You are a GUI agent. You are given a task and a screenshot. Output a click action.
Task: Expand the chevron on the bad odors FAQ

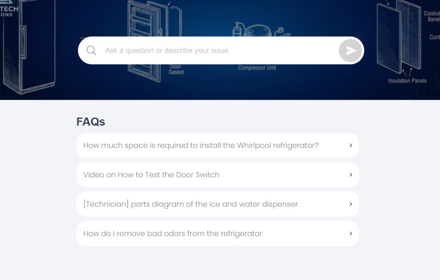pyautogui.click(x=351, y=234)
